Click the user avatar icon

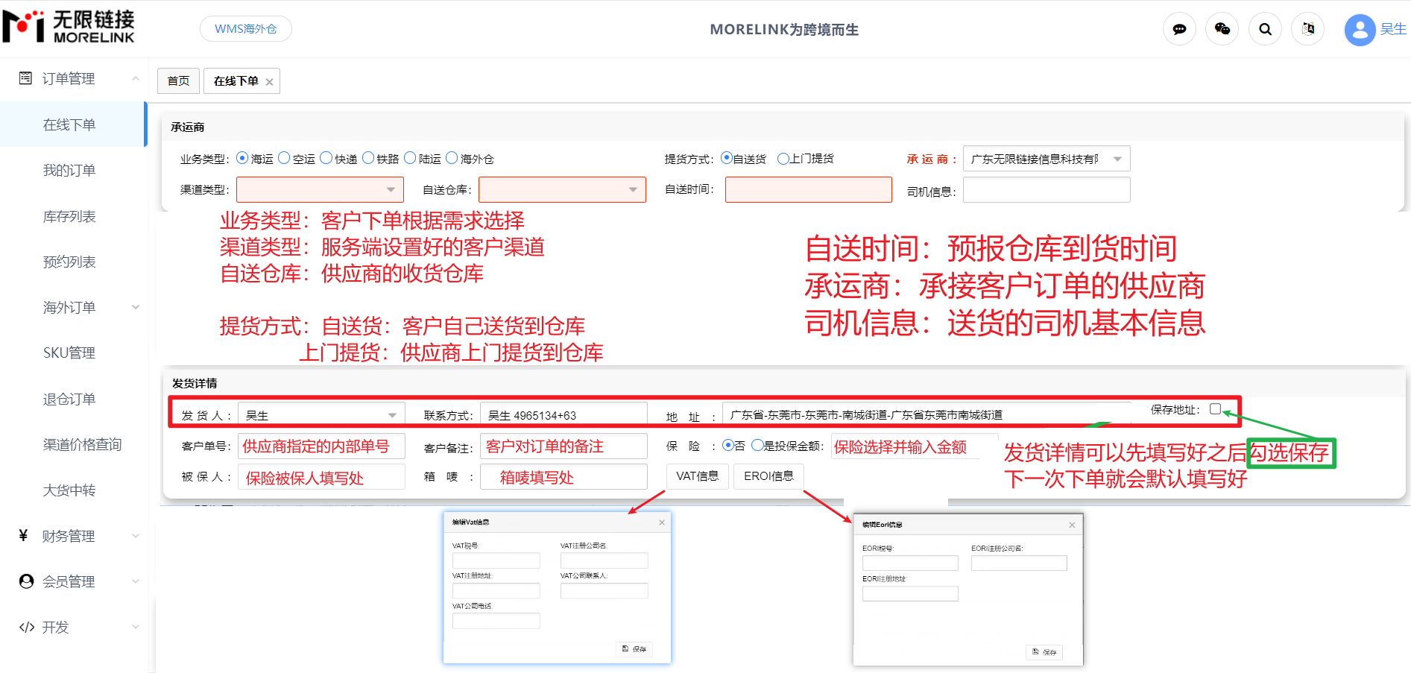tap(1360, 30)
